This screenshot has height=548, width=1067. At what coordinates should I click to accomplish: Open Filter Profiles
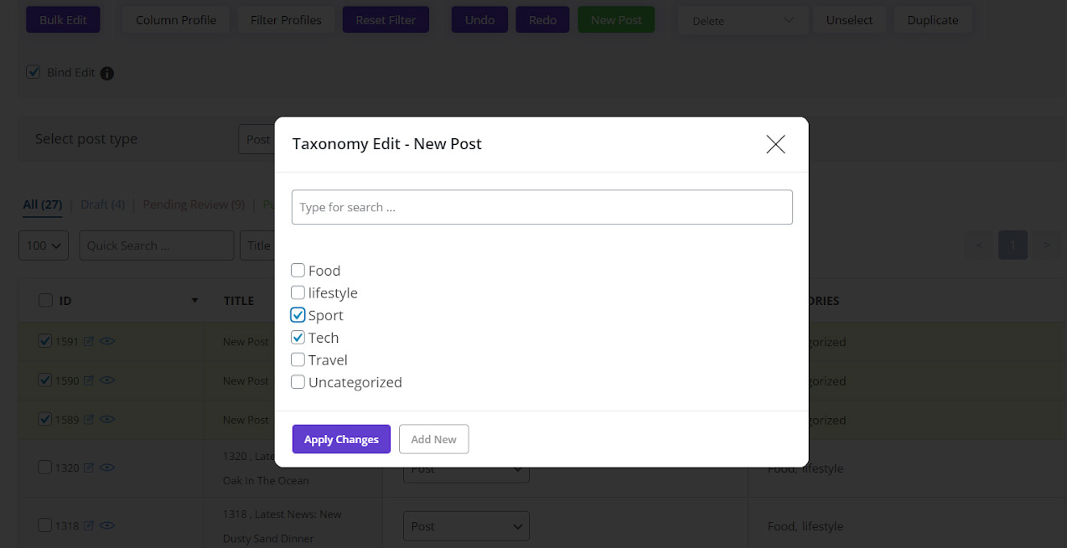pos(286,20)
